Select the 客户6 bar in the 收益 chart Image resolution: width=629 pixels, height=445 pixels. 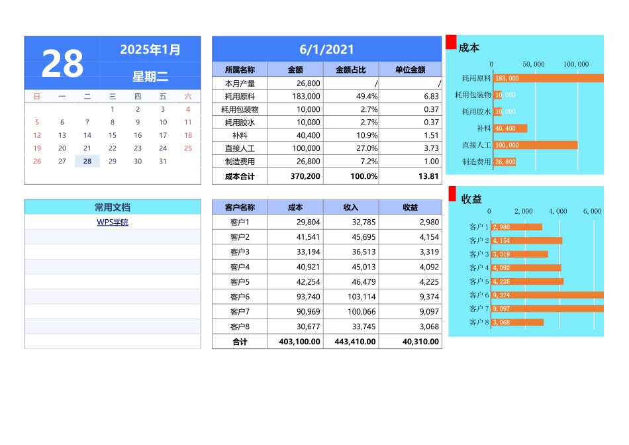click(546, 295)
